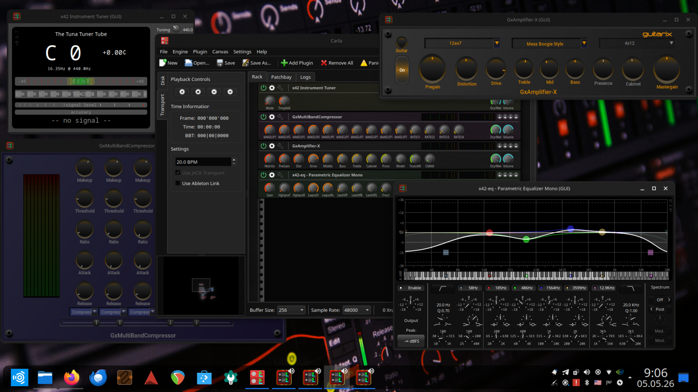Click the Spectrum Off selector next arrow
698x392 pixels.
[669, 299]
